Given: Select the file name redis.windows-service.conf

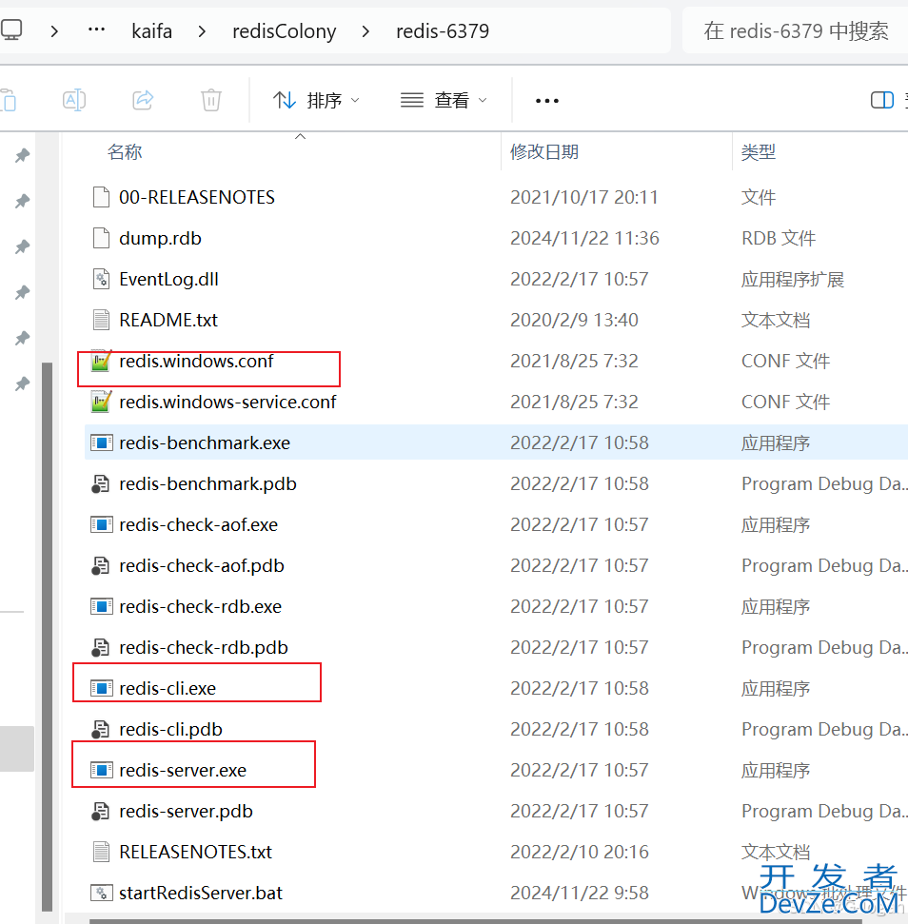Looking at the screenshot, I should click(x=227, y=402).
